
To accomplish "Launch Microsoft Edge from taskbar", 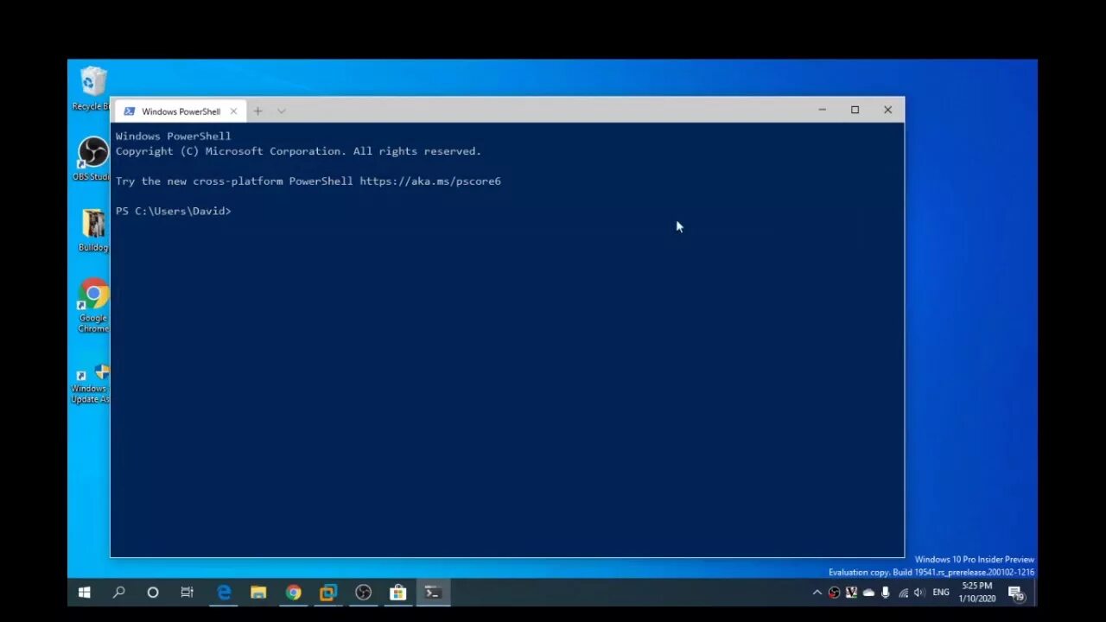I will tap(224, 593).
